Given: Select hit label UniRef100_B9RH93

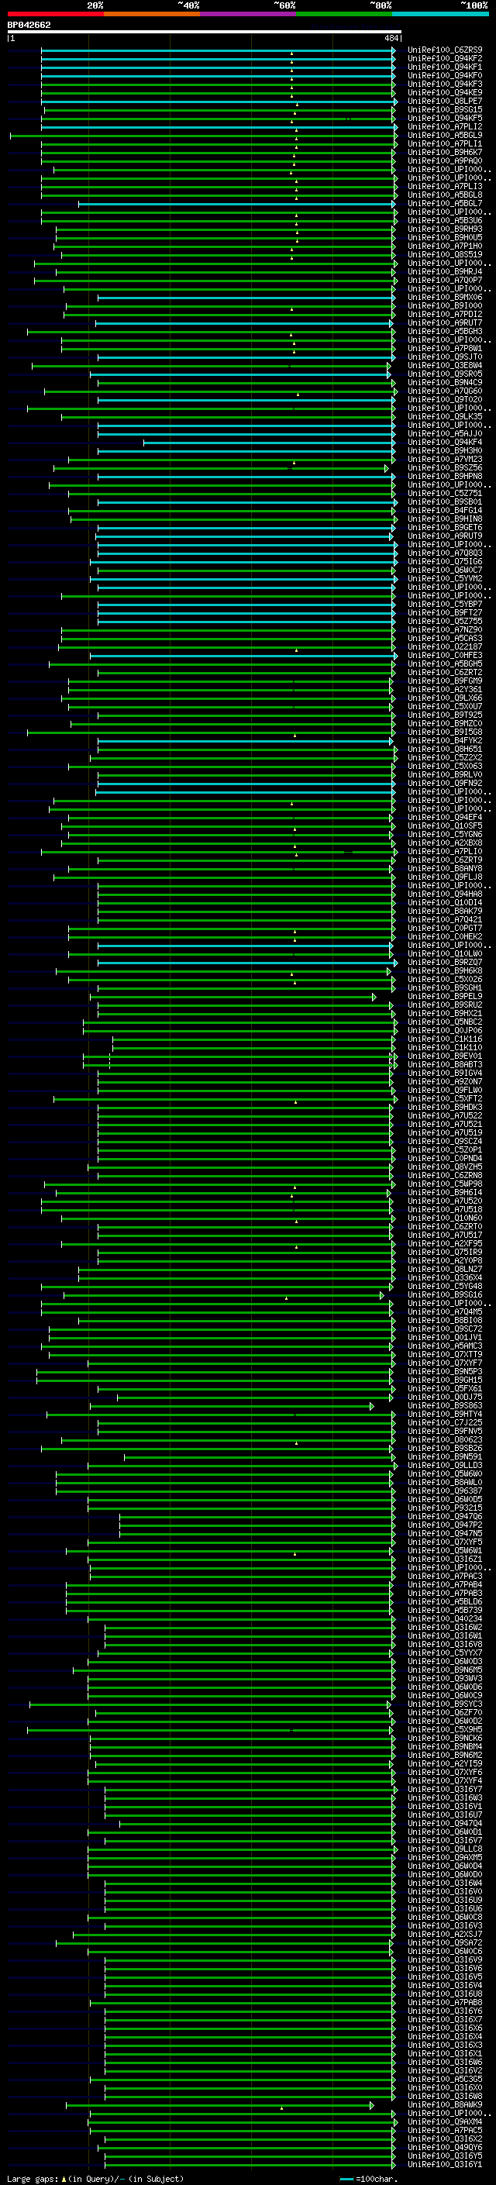Looking at the screenshot, I should click(444, 229).
